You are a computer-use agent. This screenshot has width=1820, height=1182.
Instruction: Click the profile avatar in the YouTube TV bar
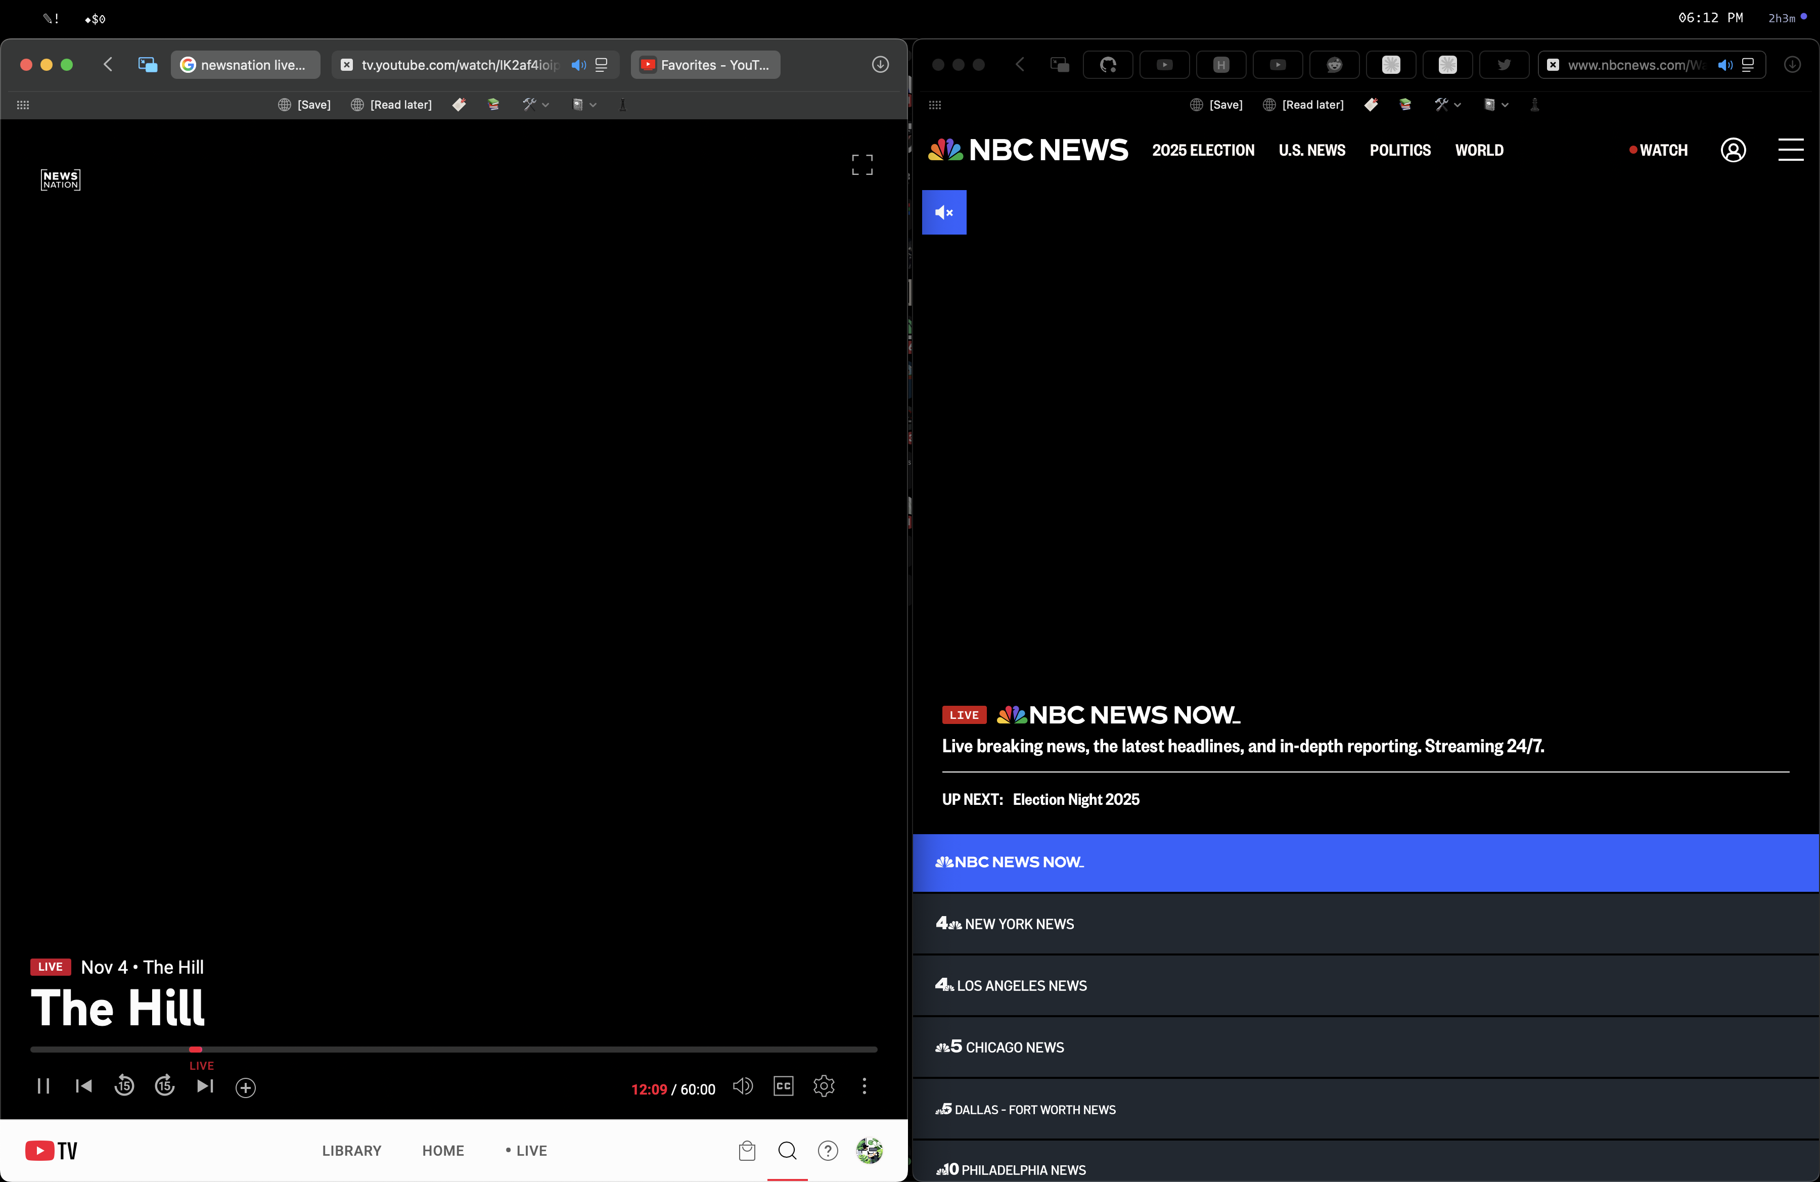870,1151
